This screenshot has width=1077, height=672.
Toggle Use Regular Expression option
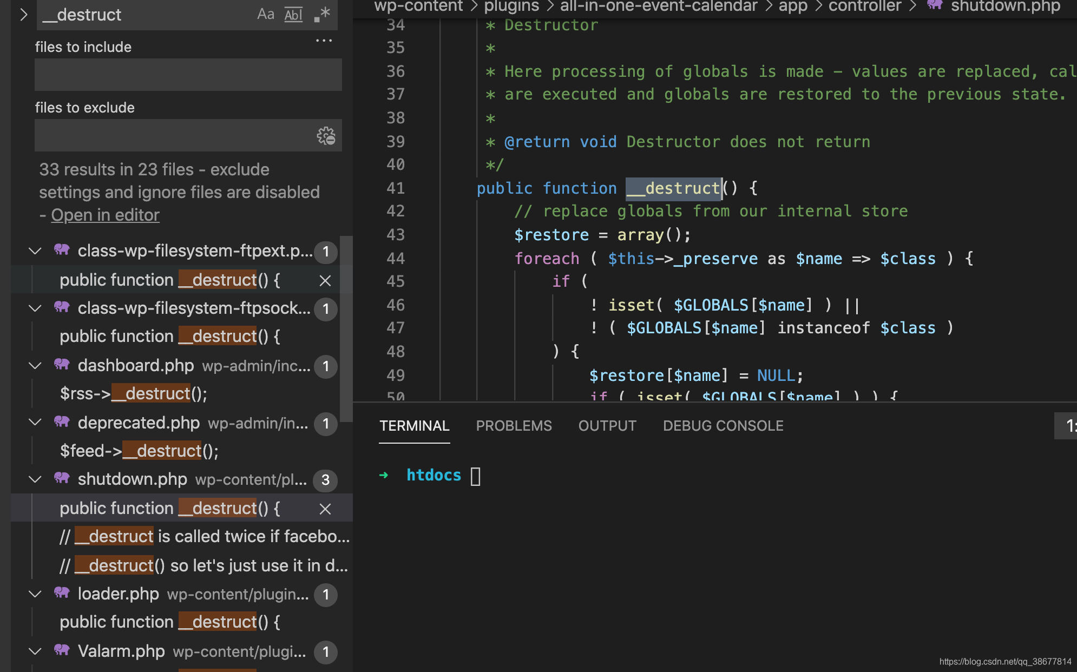(322, 14)
